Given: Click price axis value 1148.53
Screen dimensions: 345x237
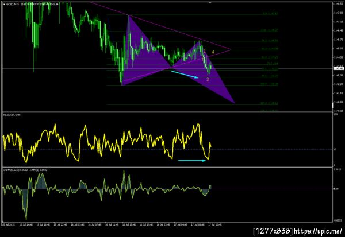Looking at the screenshot, I should point(338,4).
